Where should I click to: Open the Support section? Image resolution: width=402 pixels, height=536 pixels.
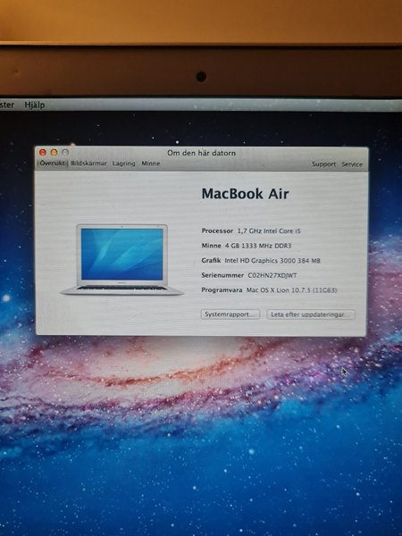pyautogui.click(x=323, y=164)
